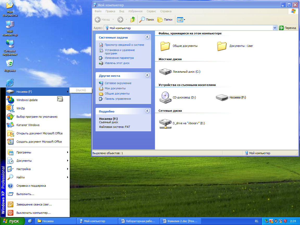Open the address bar dropdown arrow
Viewport: 300px width, 225px height.
point(275,28)
